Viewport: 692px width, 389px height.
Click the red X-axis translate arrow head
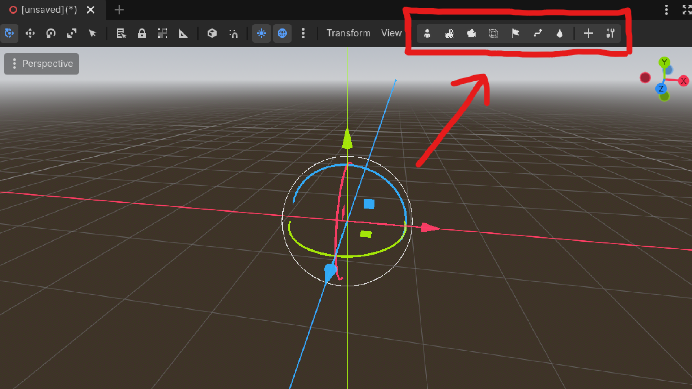click(x=430, y=228)
